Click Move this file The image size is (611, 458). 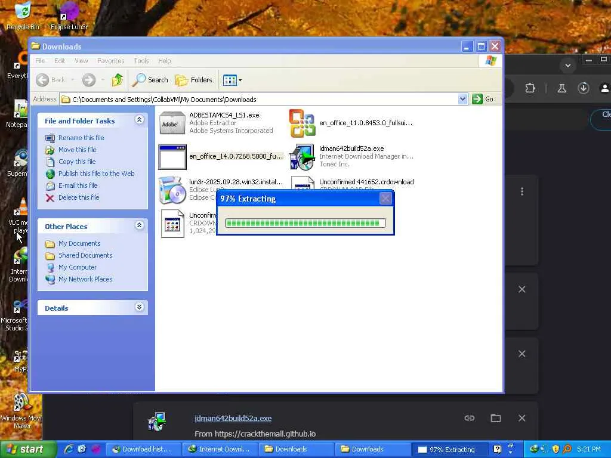point(77,150)
